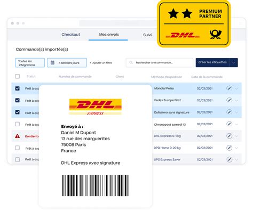Expand the Colissimo sans signature row chevron
The height and width of the screenshot is (211, 253).
pos(236,112)
